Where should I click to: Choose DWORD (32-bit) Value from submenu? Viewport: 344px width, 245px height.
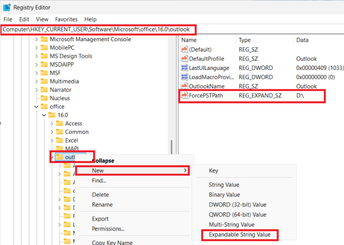point(237,205)
